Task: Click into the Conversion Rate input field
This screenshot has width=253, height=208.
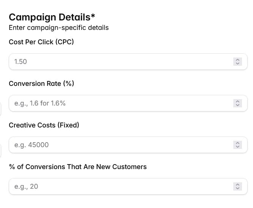Action: click(x=114, y=103)
